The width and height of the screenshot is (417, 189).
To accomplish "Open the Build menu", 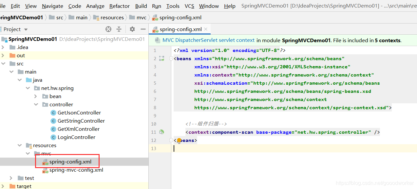I will click(141, 6).
